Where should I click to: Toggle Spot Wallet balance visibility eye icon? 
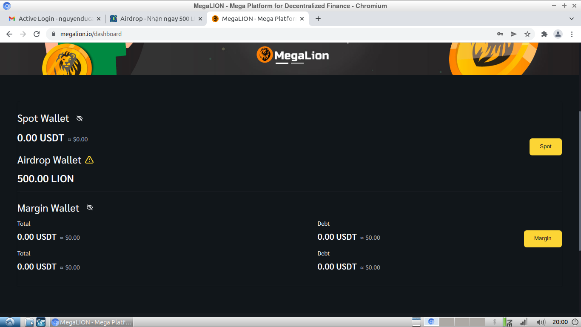pyautogui.click(x=80, y=118)
